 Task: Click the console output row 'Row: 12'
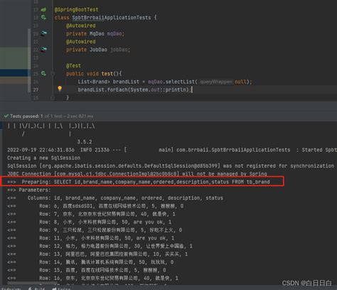click(100, 246)
